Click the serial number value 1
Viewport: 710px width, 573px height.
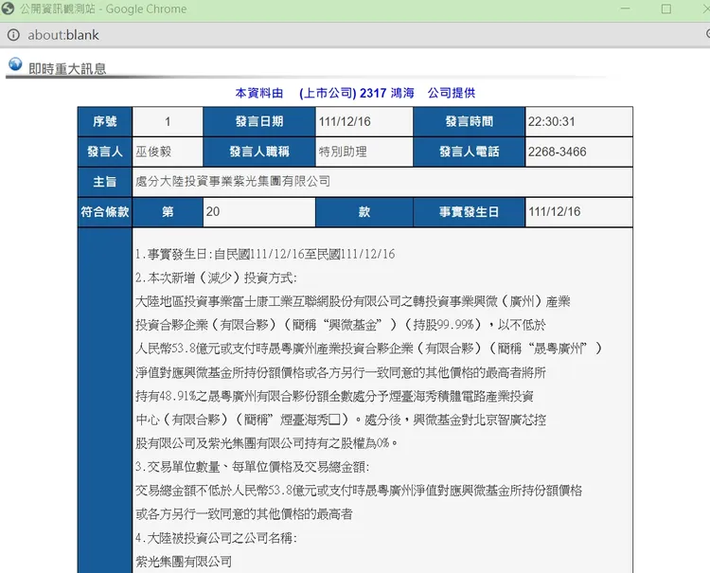point(168,121)
